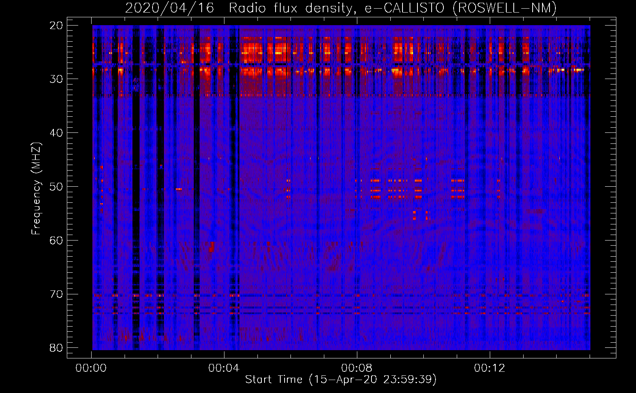Click the 'Start Time (15-Apr-20 23:59:39)' label
The image size is (636, 393).
(x=341, y=380)
